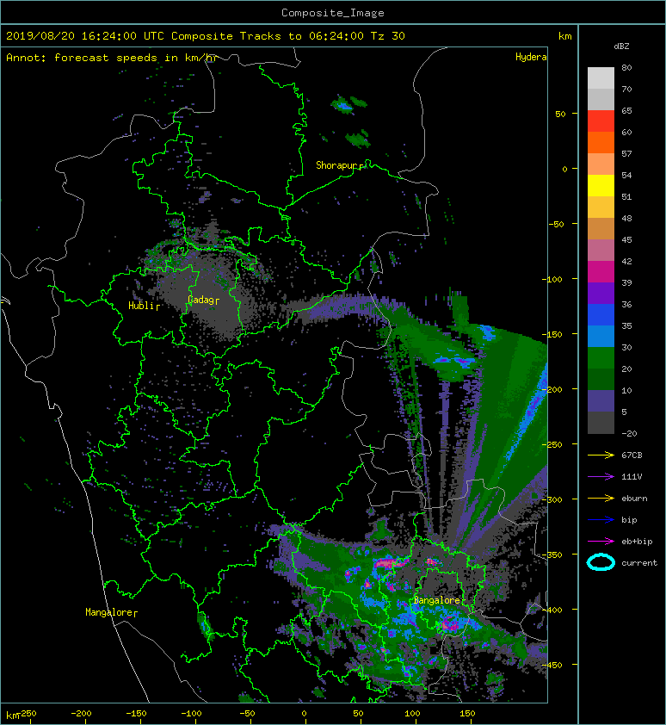Click the 65 value on dBZ scale
This screenshot has width=666, height=725.
(626, 110)
